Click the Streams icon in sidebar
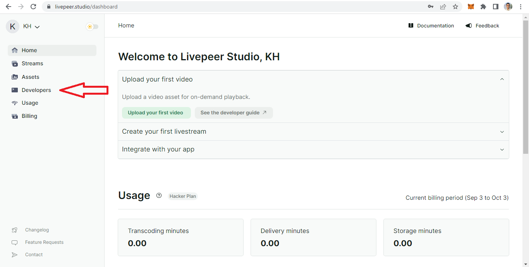 point(15,64)
